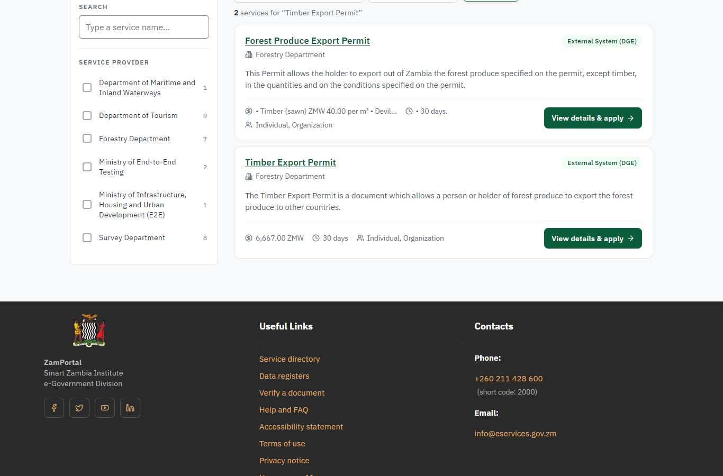Check Department of Tourism filter

pos(87,115)
